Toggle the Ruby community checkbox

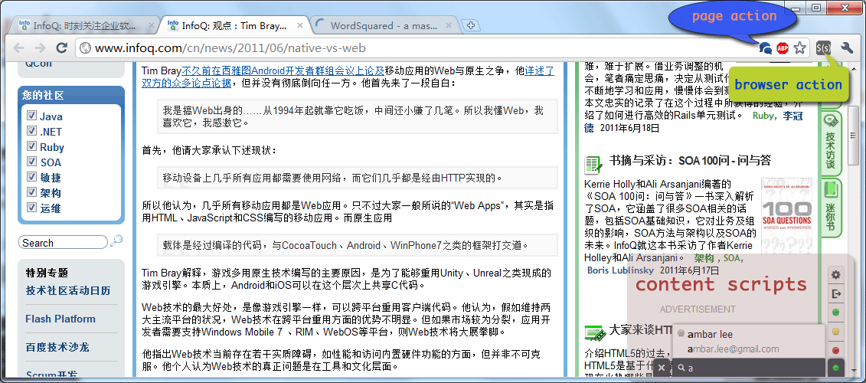(x=31, y=147)
